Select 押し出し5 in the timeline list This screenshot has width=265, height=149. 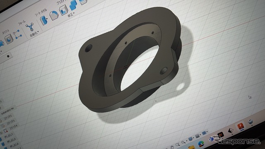(12, 141)
